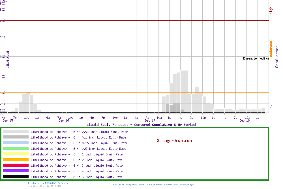283x189 pixels.
Task: Click the Moderate confidence label
Action: coord(271,49)
